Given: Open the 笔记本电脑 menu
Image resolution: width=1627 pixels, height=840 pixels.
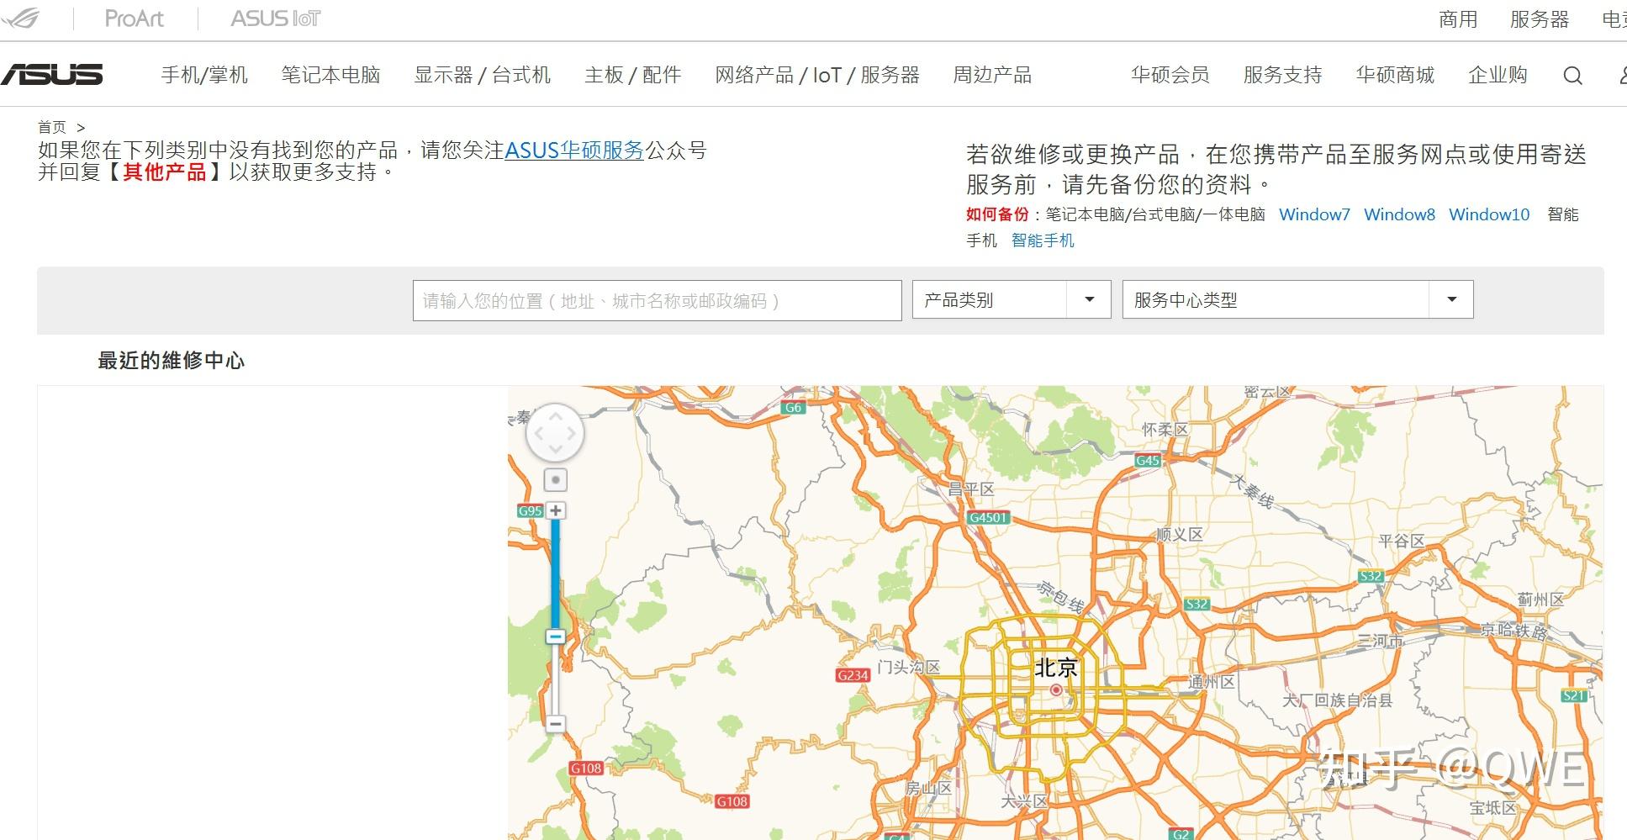Looking at the screenshot, I should pyautogui.click(x=331, y=75).
